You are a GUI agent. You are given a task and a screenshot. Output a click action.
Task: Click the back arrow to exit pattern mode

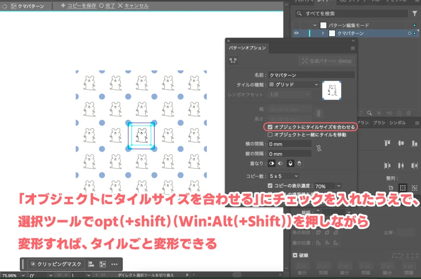(5, 6)
